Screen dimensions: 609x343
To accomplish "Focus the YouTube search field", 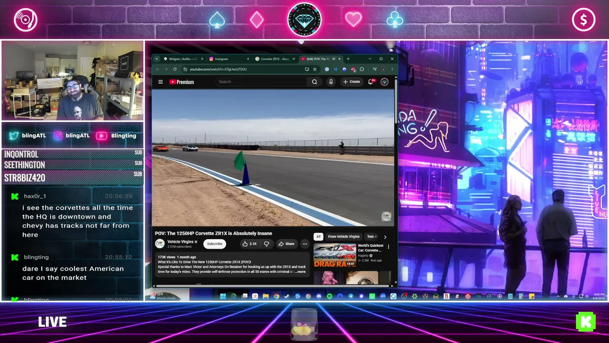I will (x=261, y=82).
